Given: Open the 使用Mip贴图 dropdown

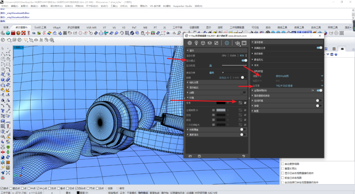Looking at the screenshot, I should point(299,76).
